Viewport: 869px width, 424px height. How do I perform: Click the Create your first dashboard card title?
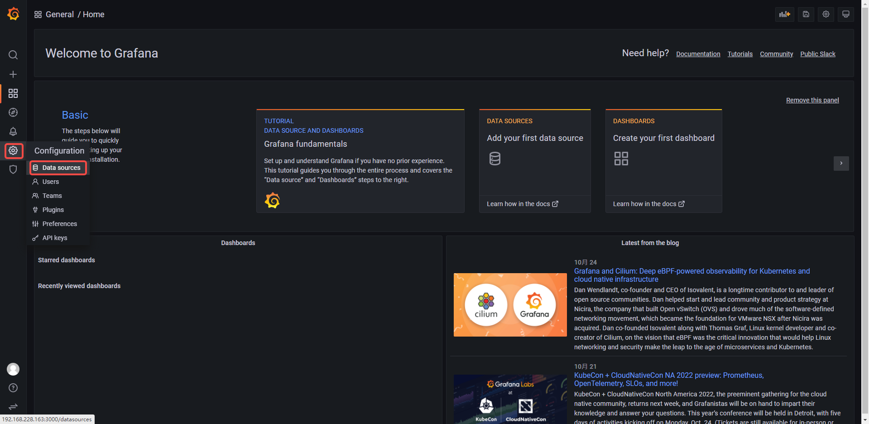[664, 138]
